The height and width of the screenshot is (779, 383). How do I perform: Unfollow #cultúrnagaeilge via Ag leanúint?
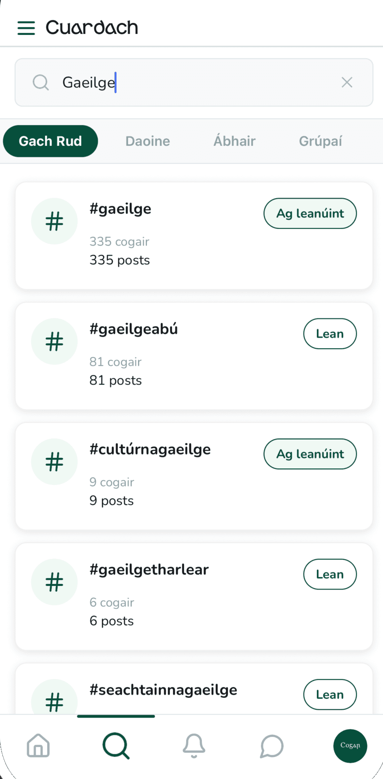pos(310,454)
